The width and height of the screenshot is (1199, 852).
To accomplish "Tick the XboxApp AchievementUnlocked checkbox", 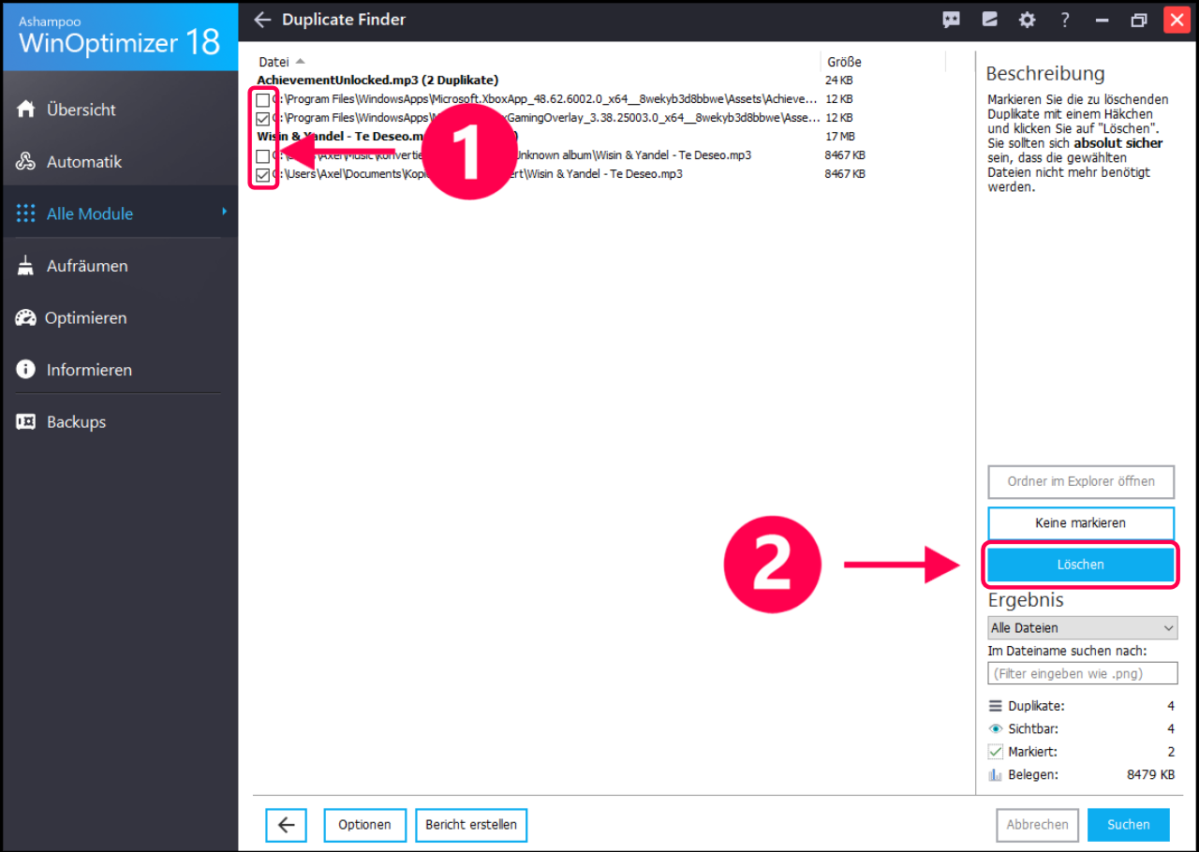I will 263,99.
